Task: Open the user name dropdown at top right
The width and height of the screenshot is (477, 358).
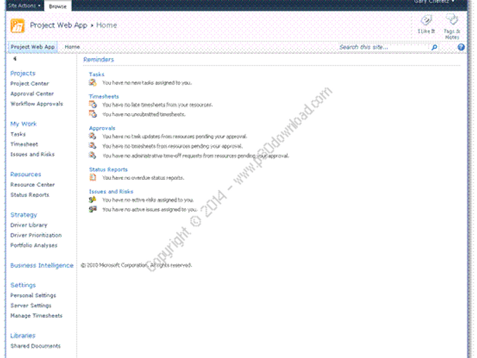Action: click(434, 1)
